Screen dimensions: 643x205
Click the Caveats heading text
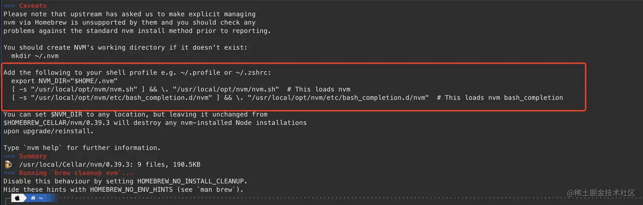click(33, 6)
